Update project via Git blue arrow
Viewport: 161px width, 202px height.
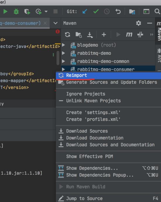pos(85,11)
